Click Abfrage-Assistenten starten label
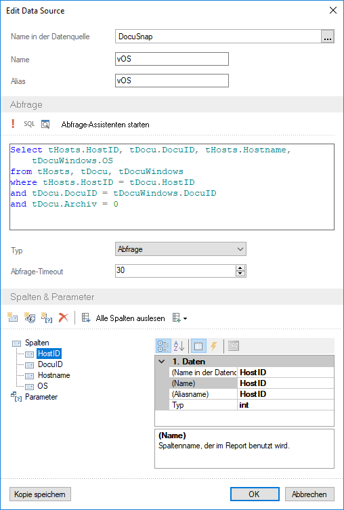 coord(106,125)
